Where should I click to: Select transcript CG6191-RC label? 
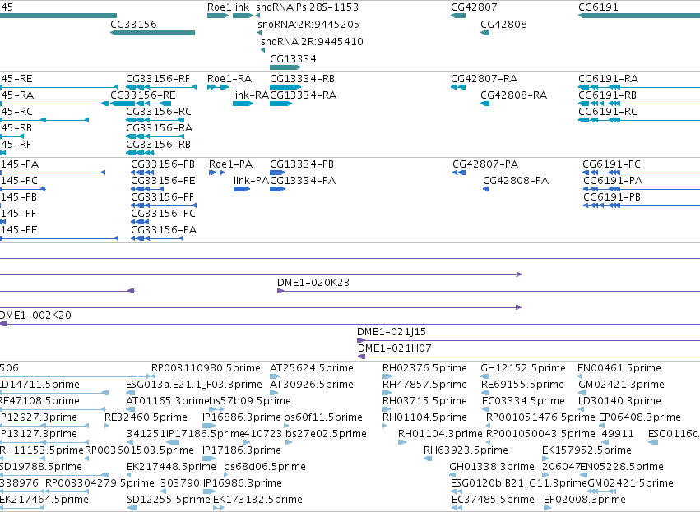click(608, 112)
